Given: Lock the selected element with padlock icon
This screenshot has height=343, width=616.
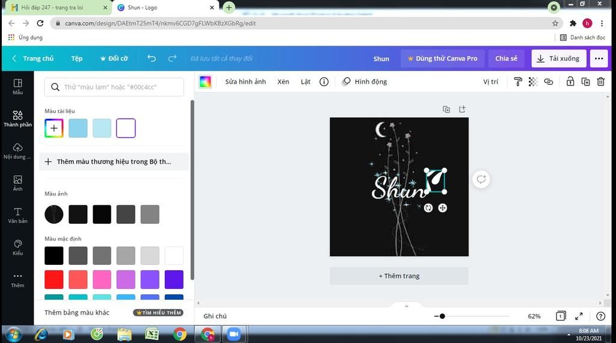Looking at the screenshot, I should (x=570, y=81).
